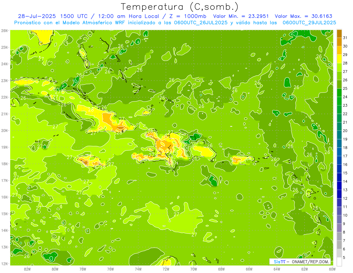Click the "62W" longitude axis label
353x273 pixels.
pyautogui.click(x=304, y=269)
